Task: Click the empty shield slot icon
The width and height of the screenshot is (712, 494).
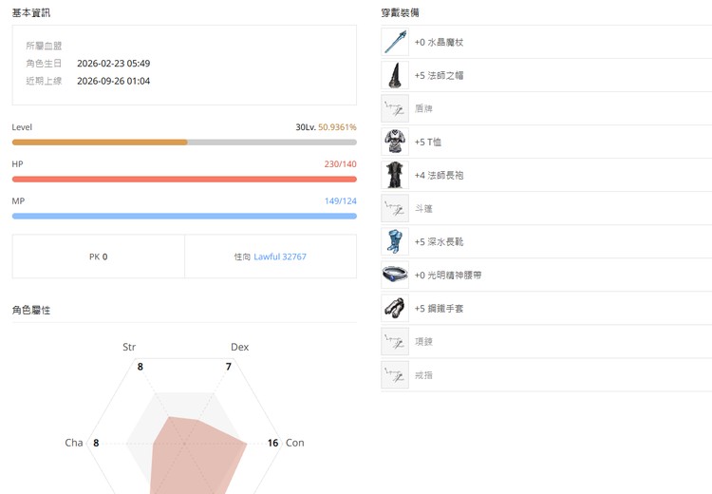Action: 395,108
